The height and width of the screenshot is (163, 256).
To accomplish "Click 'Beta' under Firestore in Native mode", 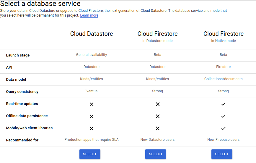I will tap(223, 55).
